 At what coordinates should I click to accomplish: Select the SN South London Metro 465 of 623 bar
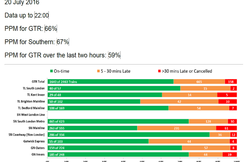pyautogui.click(x=118, y=121)
